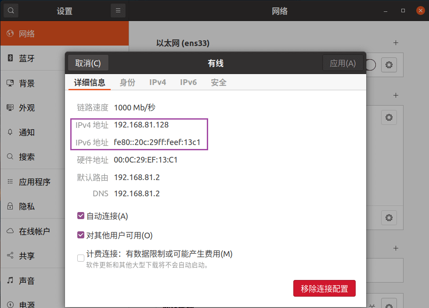Switch to the IPv6 tab

[188, 82]
